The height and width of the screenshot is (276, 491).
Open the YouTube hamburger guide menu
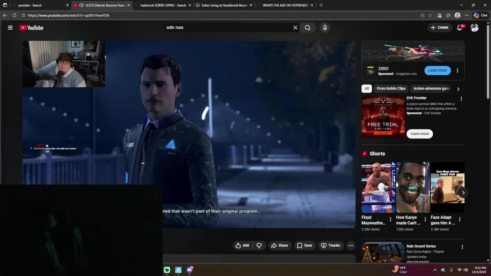[10, 28]
